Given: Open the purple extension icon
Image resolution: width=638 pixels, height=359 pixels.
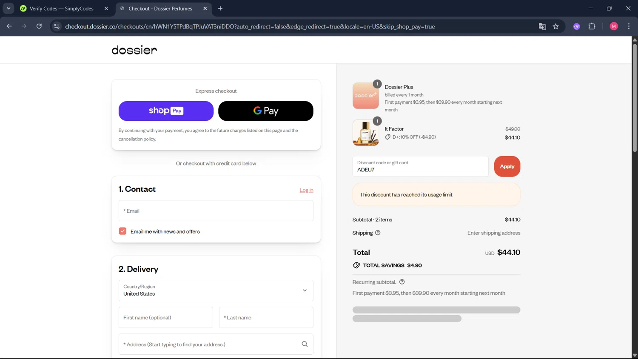Looking at the screenshot, I should [577, 26].
